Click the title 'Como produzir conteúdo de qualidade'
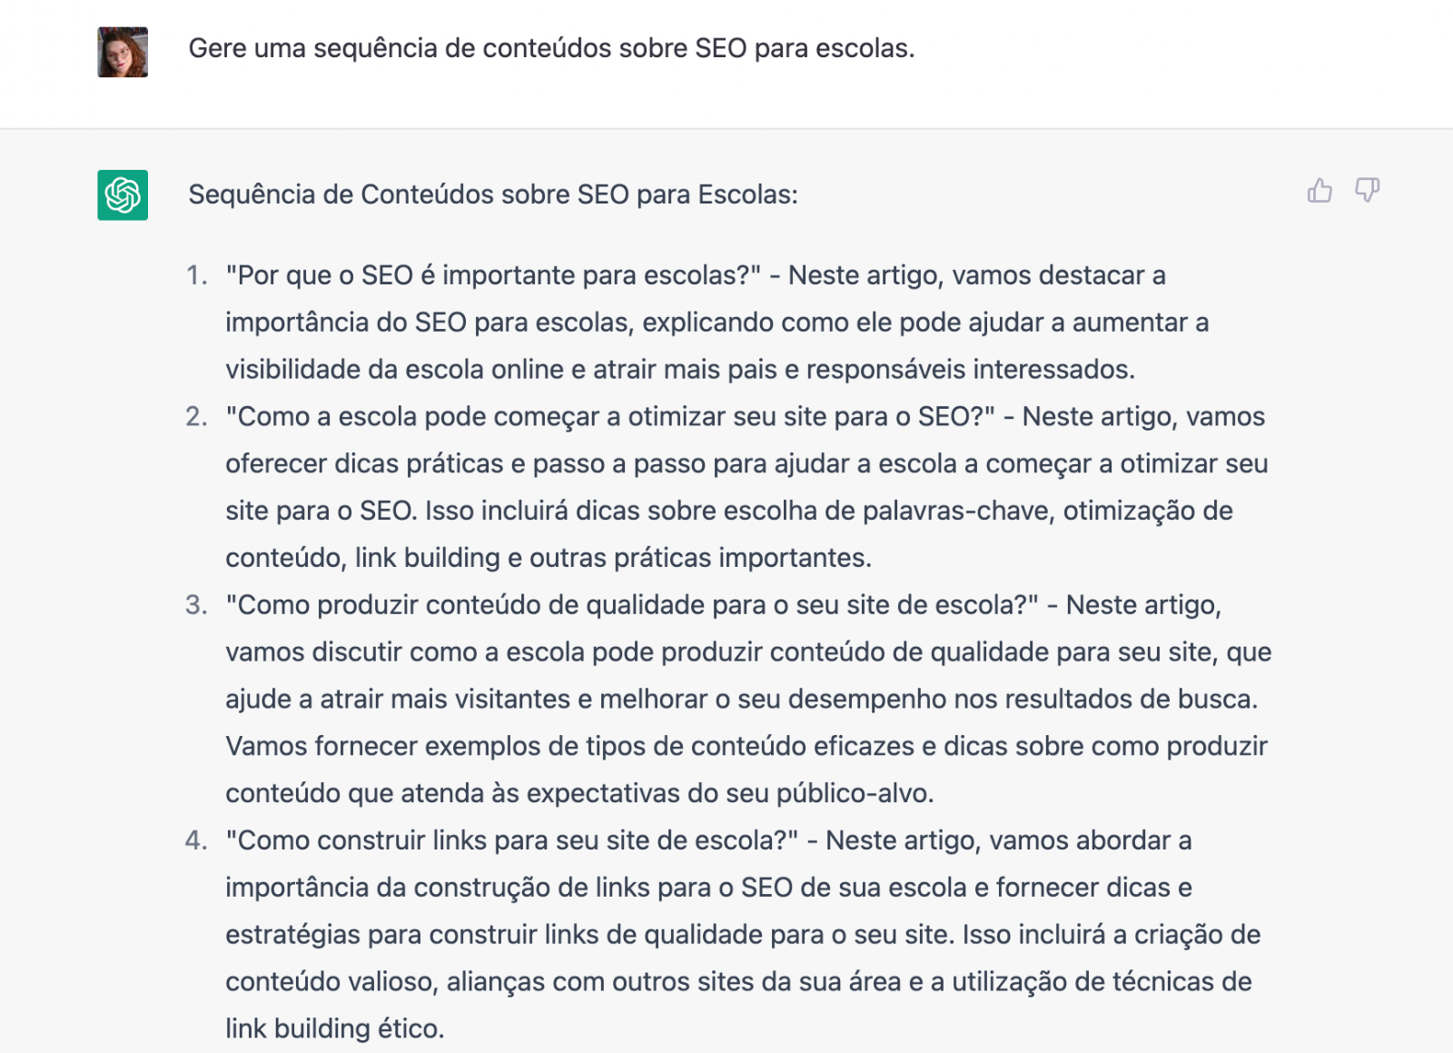Viewport: 1453px width, 1053px height. click(x=632, y=605)
